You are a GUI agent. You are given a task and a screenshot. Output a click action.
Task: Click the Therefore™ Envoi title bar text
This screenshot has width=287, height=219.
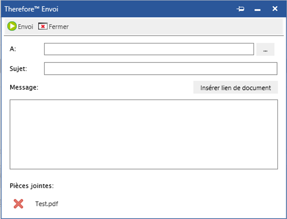[31, 9]
